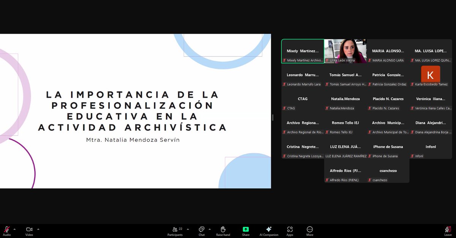Click the small 'csanchezo' label
The height and width of the screenshot is (238, 456).
380,180
